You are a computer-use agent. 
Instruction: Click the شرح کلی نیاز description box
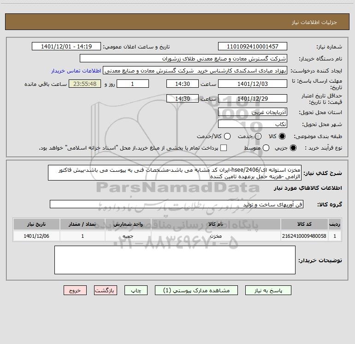175,173
